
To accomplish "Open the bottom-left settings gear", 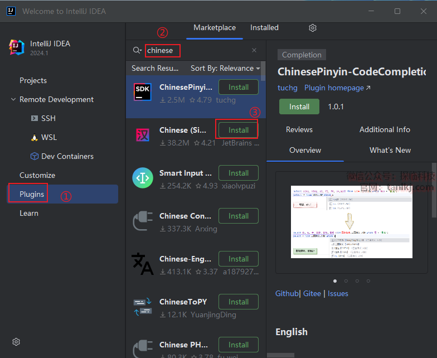I will tap(16, 342).
